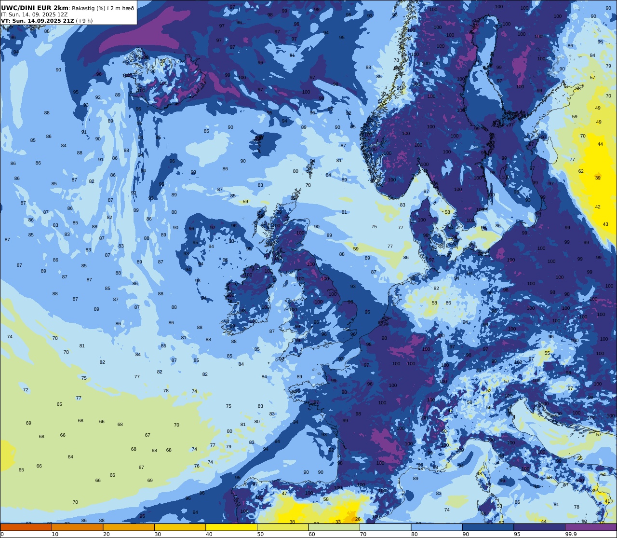
Task: Pick the dark blue 90–95 legend swatch
Action: coord(488,527)
